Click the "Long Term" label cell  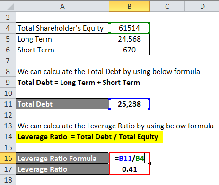(62, 39)
